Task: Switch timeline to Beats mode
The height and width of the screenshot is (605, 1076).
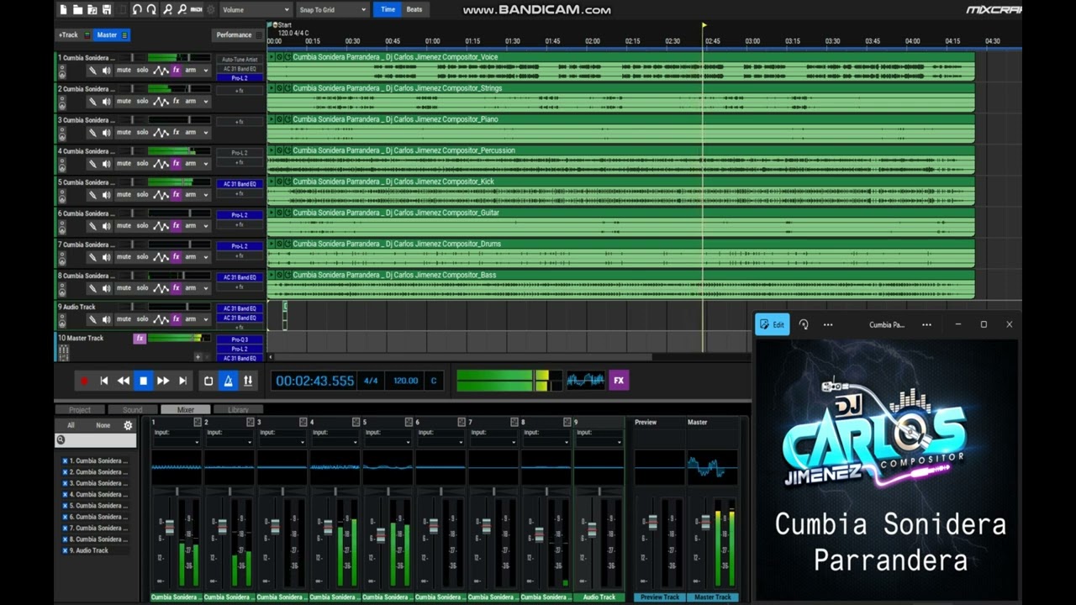Action: (x=414, y=10)
